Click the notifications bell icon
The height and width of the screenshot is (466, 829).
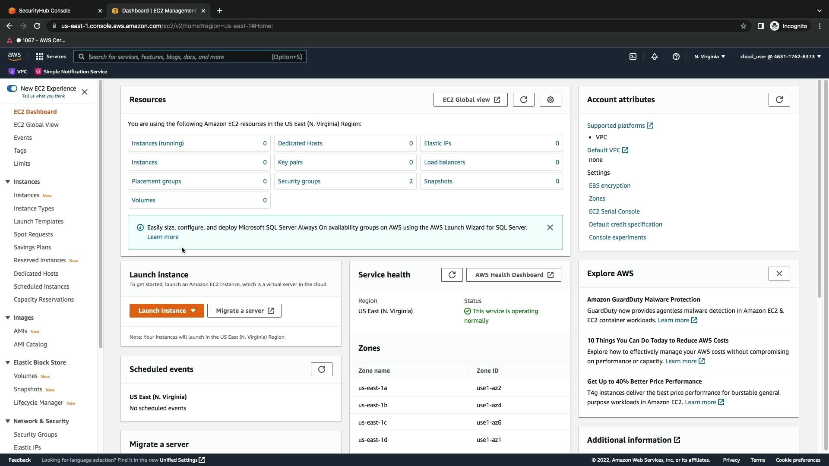(x=655, y=57)
